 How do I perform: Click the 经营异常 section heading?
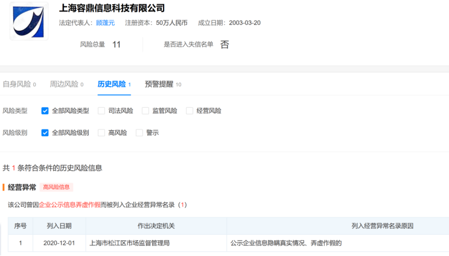[x=22, y=187]
